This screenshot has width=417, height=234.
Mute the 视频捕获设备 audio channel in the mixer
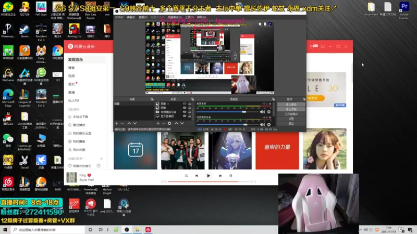(263, 124)
